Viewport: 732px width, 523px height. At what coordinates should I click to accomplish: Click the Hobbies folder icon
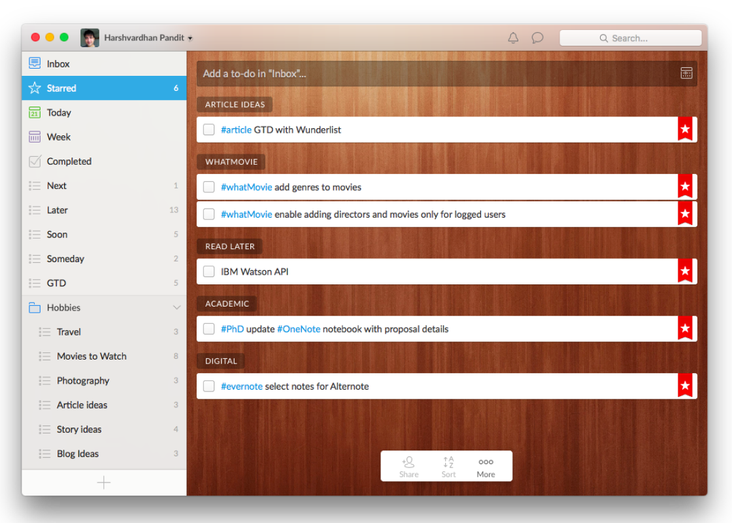[x=35, y=307]
